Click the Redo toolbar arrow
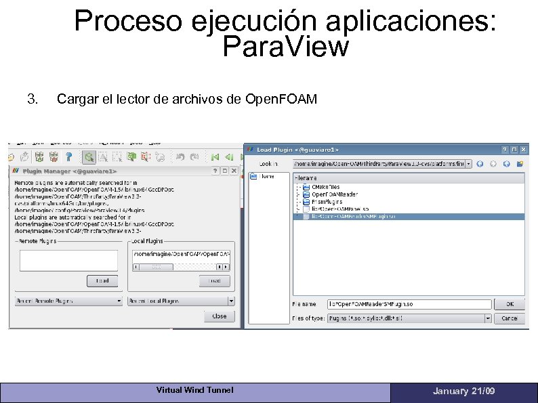This screenshot has height=403, width=538. click(x=194, y=157)
